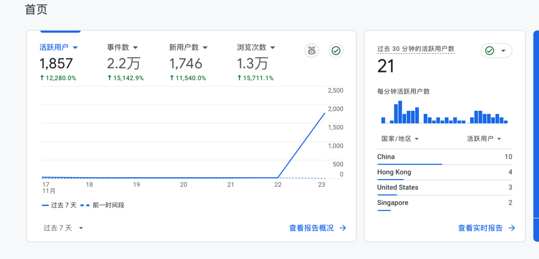The width and height of the screenshot is (539, 259).
Task: Open the 过去 7 天 date range dropdown
Action: [63, 228]
